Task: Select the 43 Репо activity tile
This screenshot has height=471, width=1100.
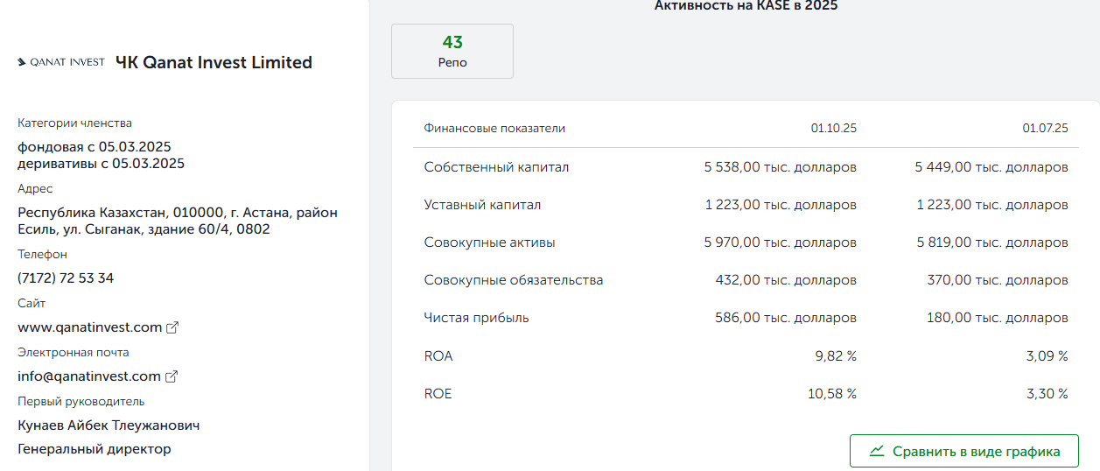Action: [x=452, y=51]
